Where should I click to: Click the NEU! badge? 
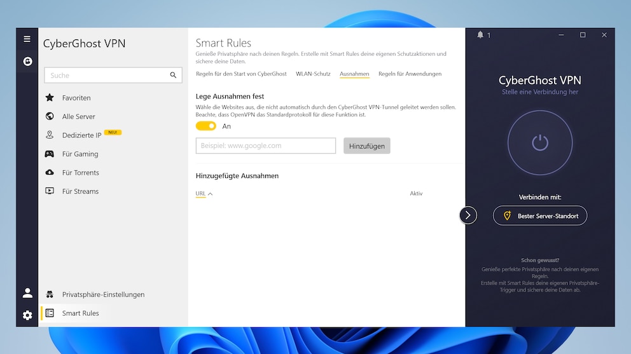click(113, 132)
